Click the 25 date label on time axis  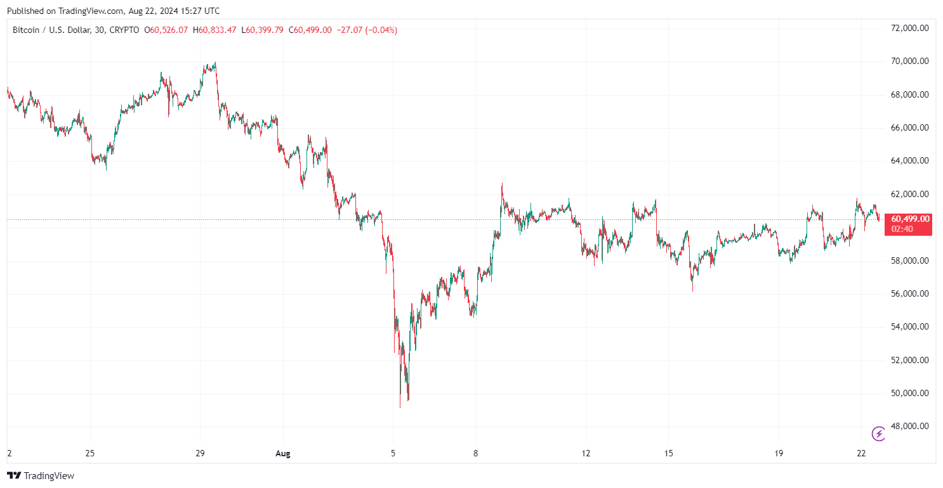89,453
